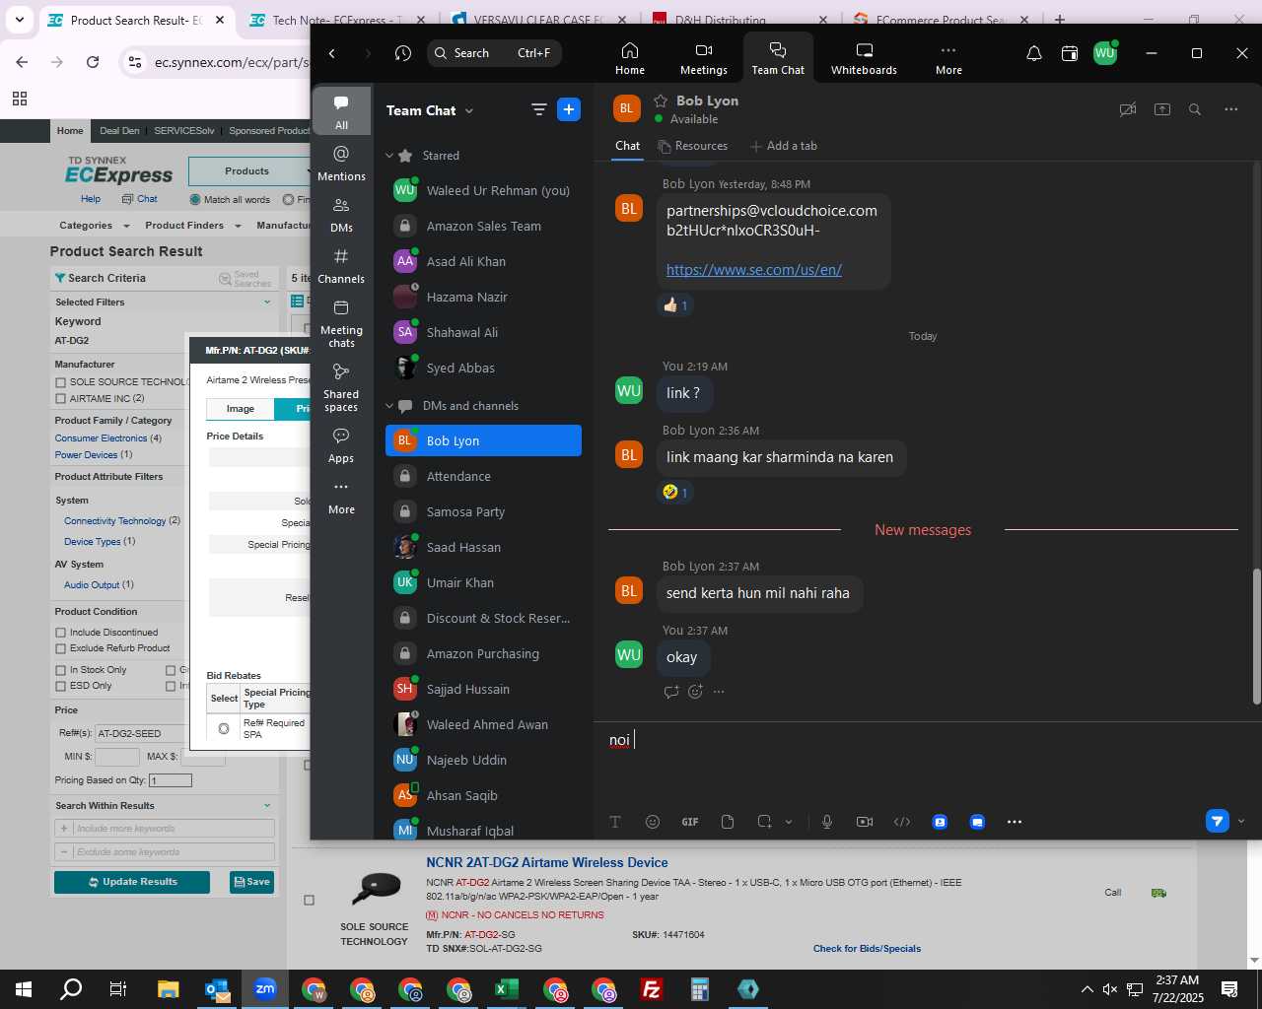Collapse Search Within Results section

pyautogui.click(x=267, y=806)
